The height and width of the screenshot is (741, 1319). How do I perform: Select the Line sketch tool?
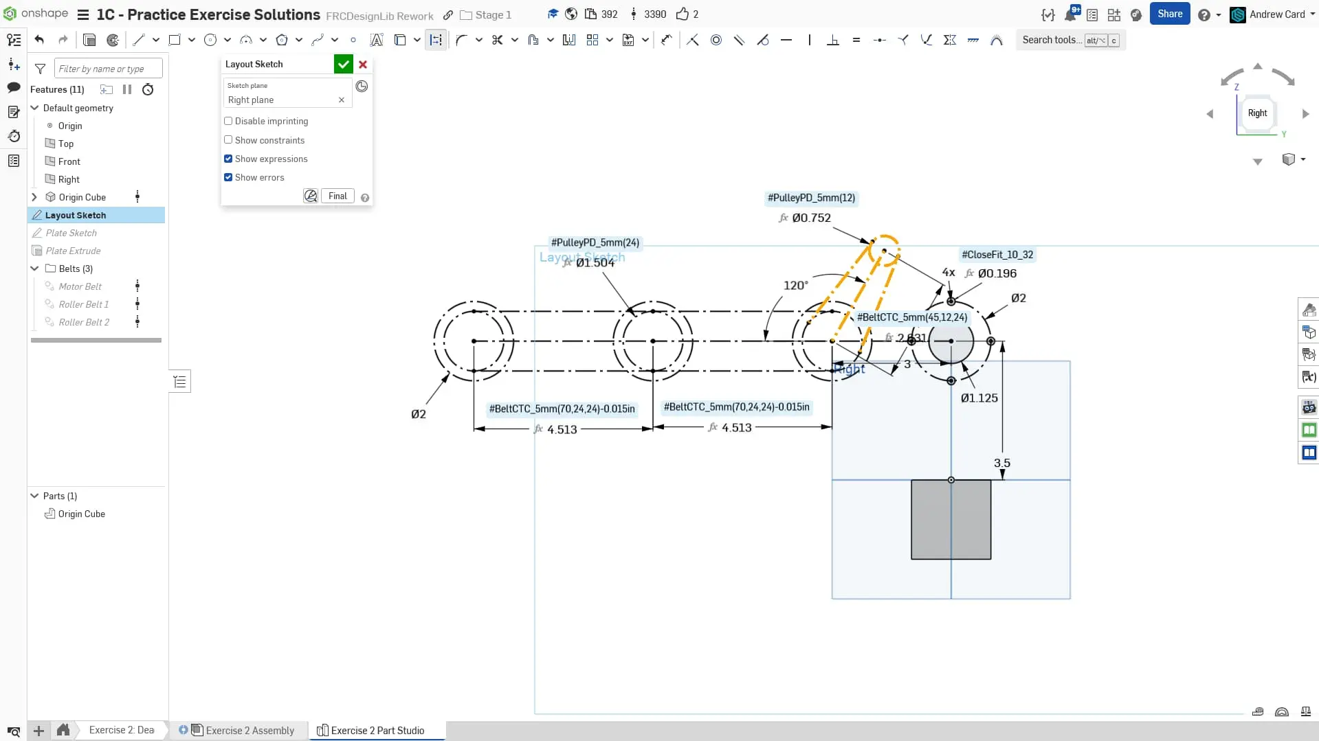click(139, 40)
